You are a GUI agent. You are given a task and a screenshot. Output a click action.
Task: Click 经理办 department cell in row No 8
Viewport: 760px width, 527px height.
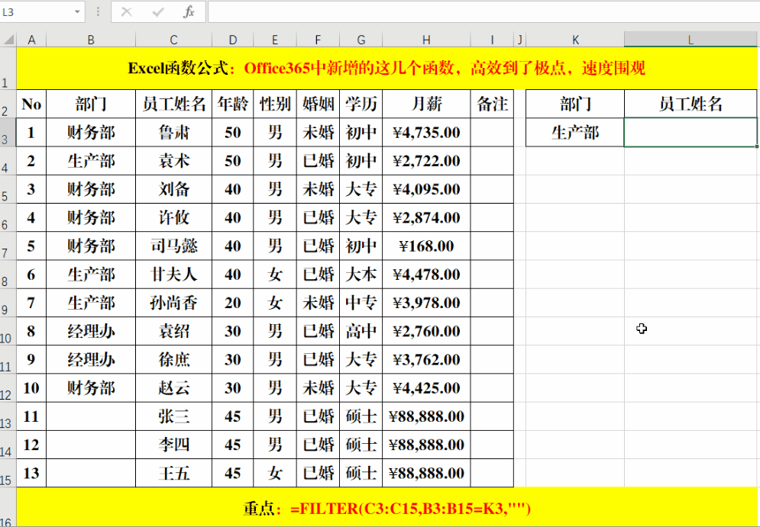point(91,331)
